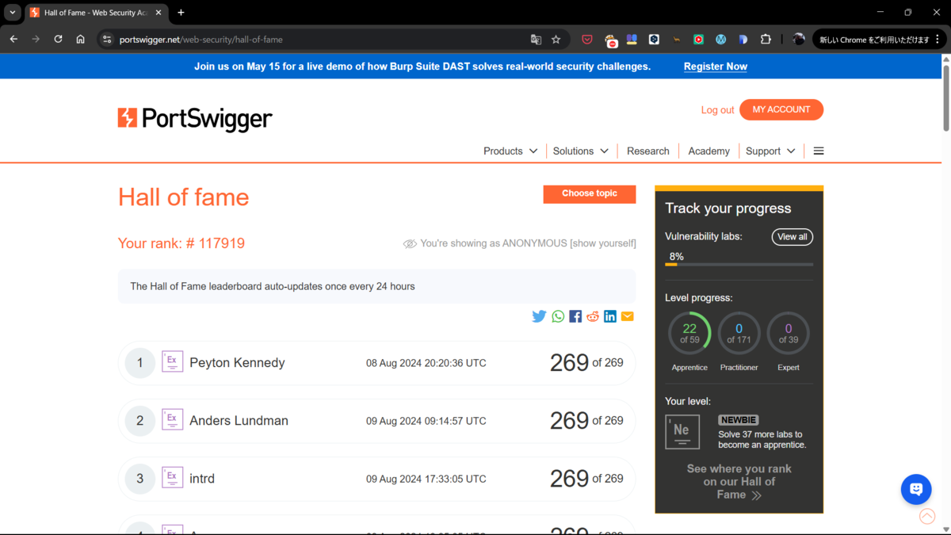
Task: Click timestamp 08 Aug 2024 20:20:36 UTC
Action: (426, 363)
